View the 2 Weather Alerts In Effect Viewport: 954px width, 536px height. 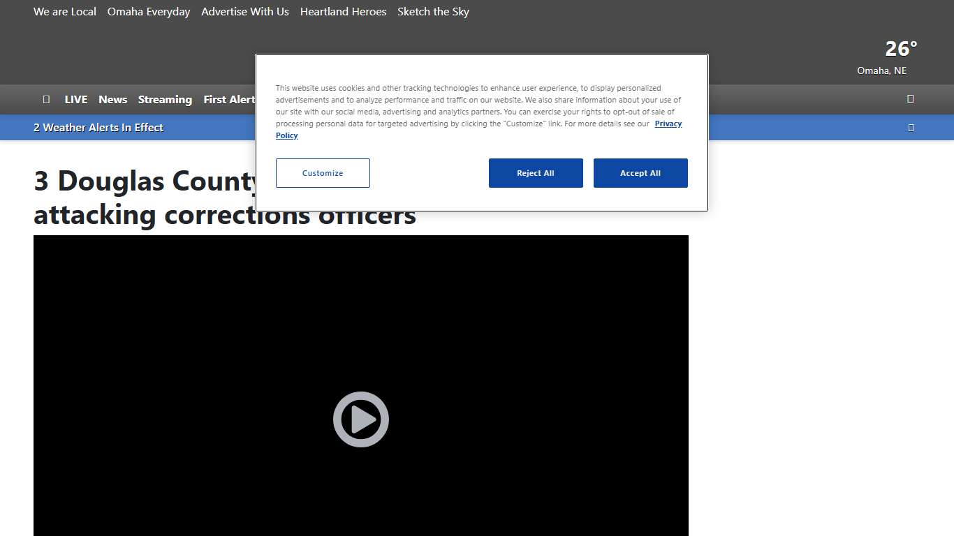click(x=98, y=127)
